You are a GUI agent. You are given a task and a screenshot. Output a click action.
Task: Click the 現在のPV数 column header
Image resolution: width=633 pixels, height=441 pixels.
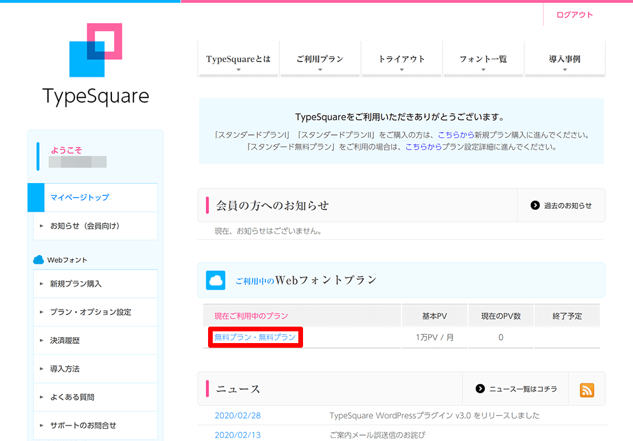501,316
